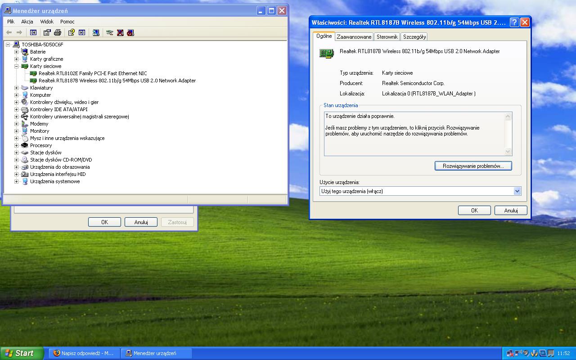Toggle the action pane toolbar icon
This screenshot has height=360, width=576.
pyautogui.click(x=82, y=32)
